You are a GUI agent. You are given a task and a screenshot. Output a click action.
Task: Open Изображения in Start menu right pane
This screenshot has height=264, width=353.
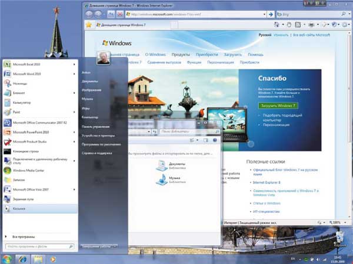point(91,90)
